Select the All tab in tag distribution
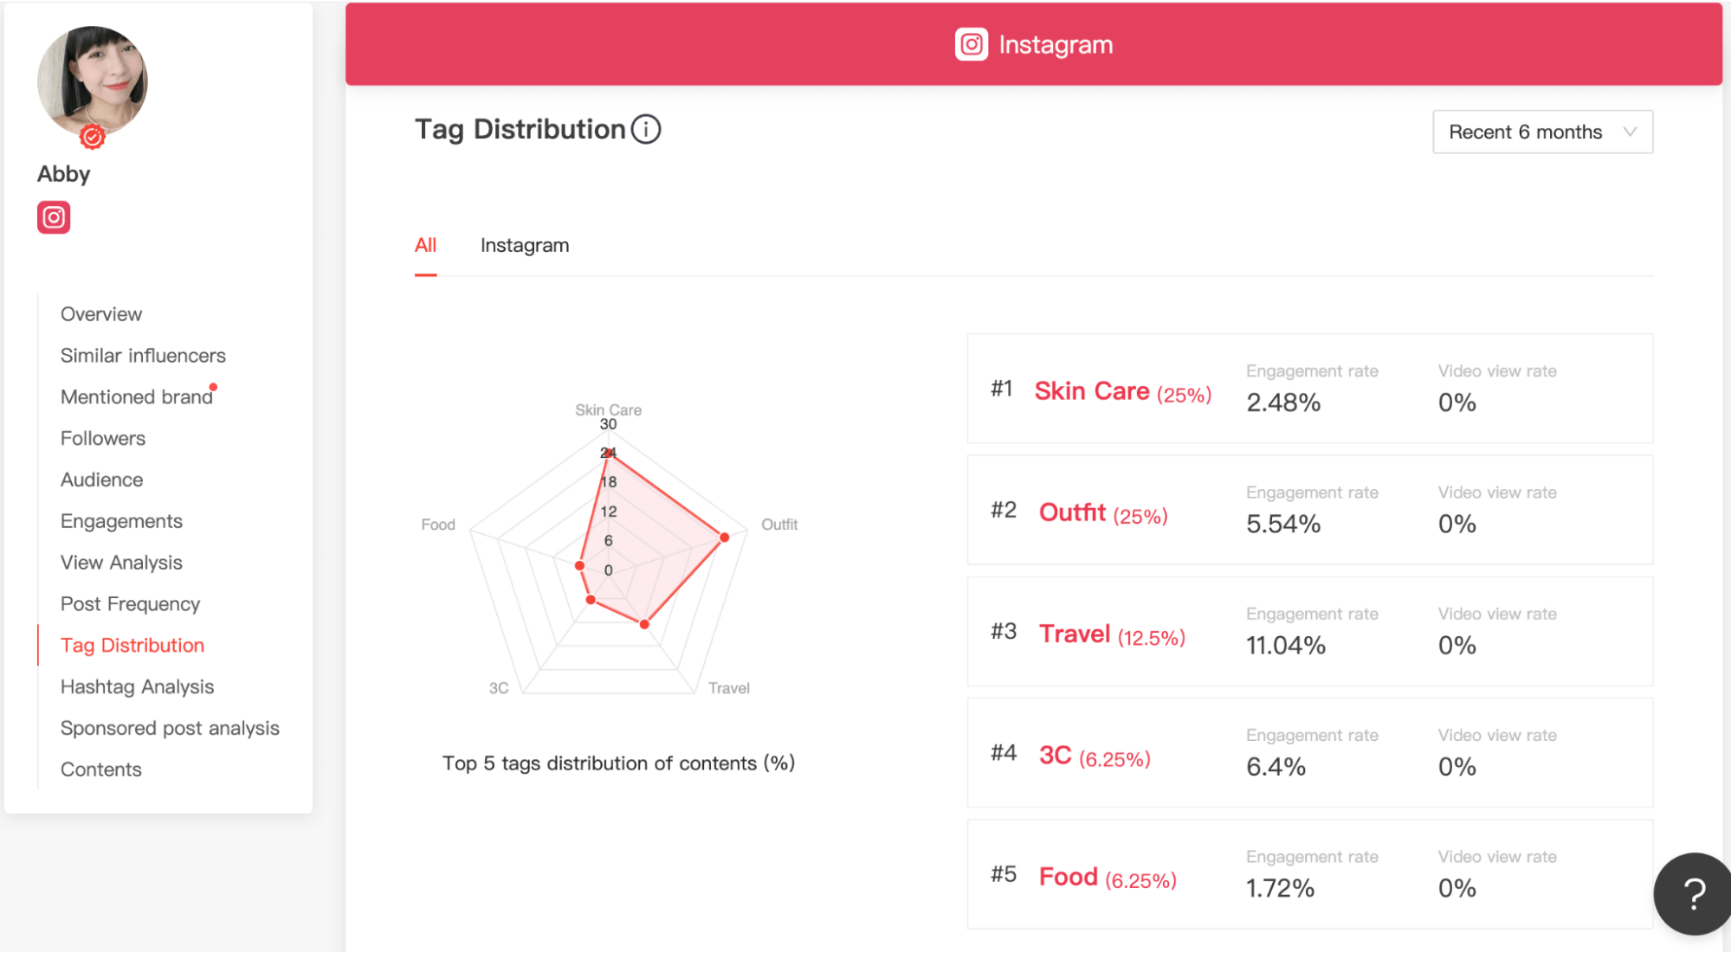Viewport: 1731px width, 953px height. 425,245
